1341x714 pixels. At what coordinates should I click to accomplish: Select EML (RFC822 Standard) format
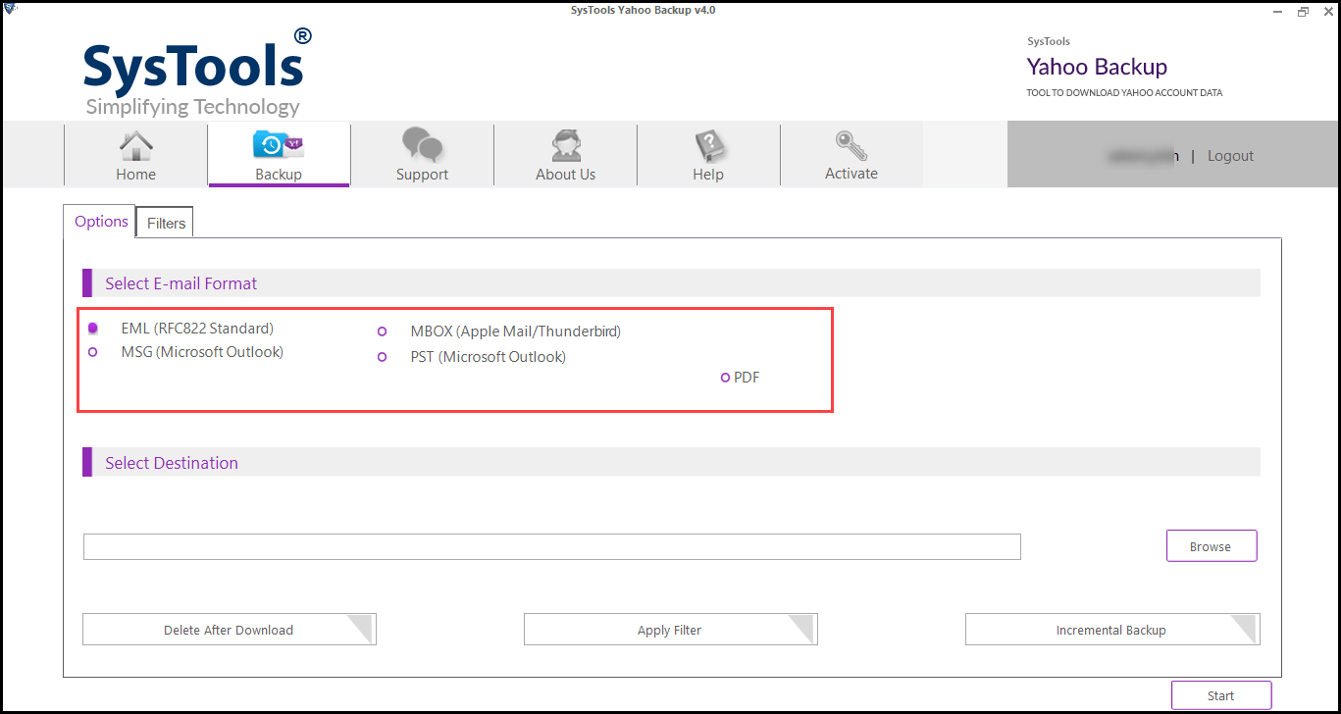pos(93,329)
